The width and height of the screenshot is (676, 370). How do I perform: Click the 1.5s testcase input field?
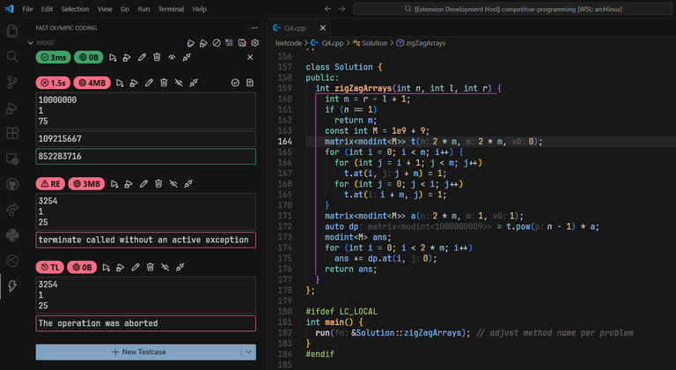click(146, 110)
